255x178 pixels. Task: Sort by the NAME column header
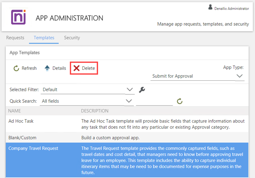tap(15, 111)
